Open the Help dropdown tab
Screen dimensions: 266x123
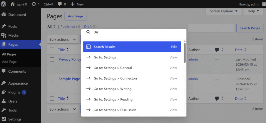pos(253,11)
